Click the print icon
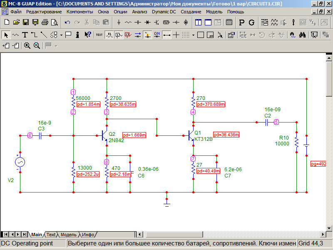This screenshot has width=333, height=250. [45, 22]
